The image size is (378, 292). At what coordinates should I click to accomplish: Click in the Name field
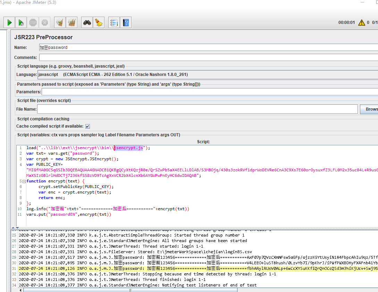point(208,48)
